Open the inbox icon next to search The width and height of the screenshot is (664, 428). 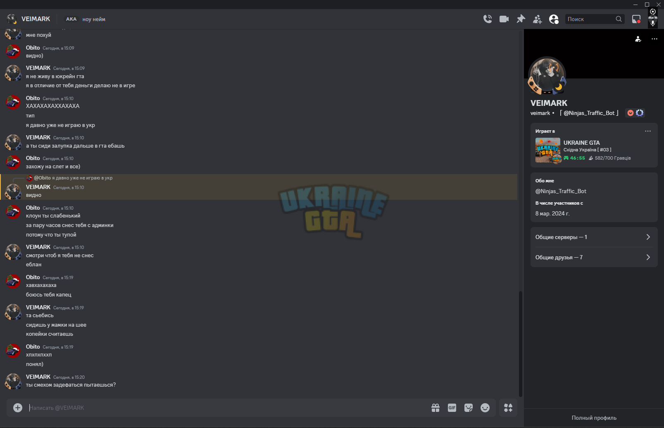point(636,19)
